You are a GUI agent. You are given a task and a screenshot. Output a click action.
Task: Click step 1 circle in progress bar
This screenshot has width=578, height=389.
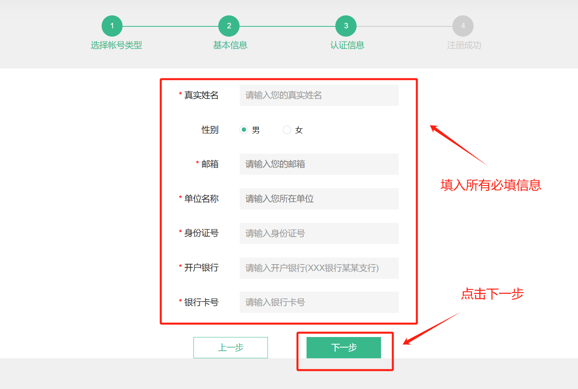(112, 26)
